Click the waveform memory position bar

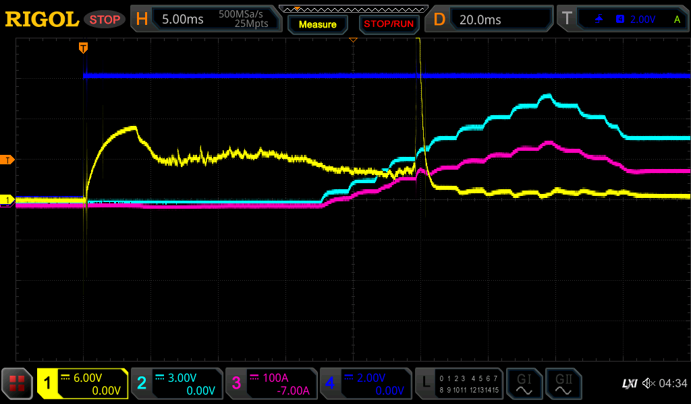point(353,9)
